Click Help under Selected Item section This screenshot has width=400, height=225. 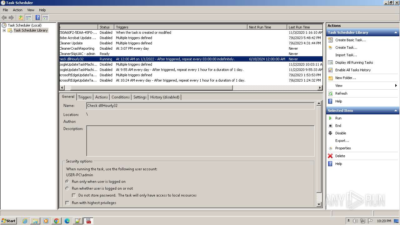point(339,164)
